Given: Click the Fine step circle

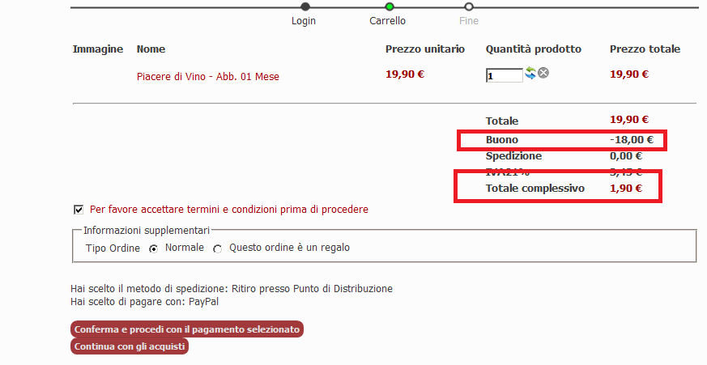Looking at the screenshot, I should [x=468, y=6].
